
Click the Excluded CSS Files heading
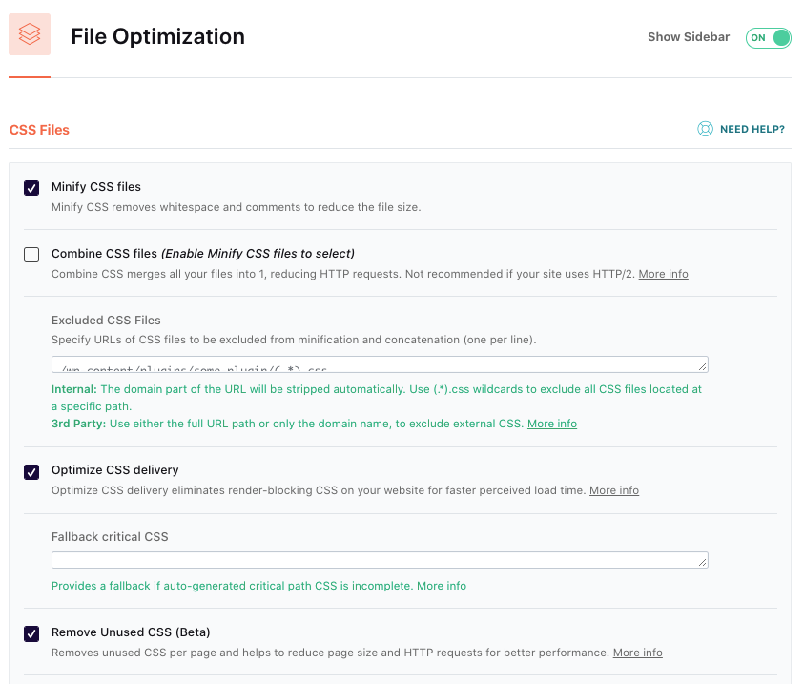[106, 320]
